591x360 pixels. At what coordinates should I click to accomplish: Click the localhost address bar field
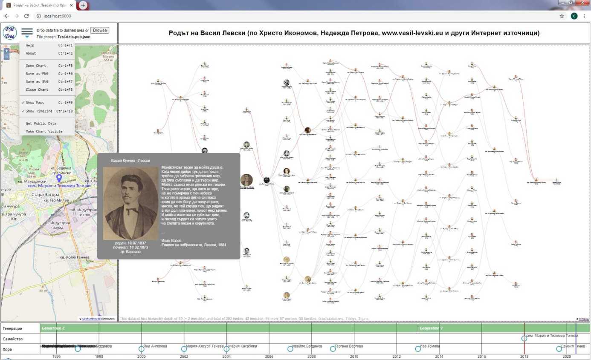(x=298, y=16)
